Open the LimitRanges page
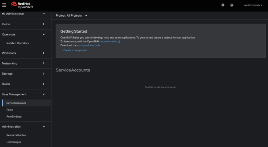Image resolution: width=268 pixels, height=147 pixels. 14,142
